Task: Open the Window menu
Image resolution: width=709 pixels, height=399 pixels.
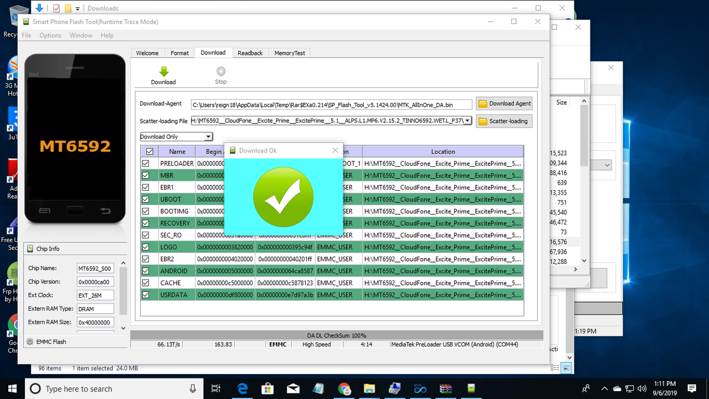Action: (x=81, y=35)
